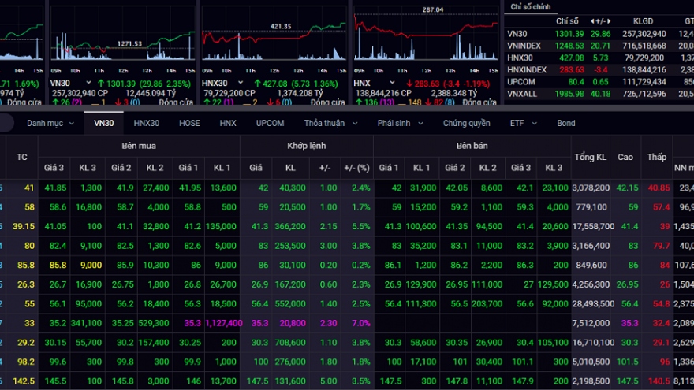Select the VNINDEX row in index table
694x390 pixels.
[599, 46]
